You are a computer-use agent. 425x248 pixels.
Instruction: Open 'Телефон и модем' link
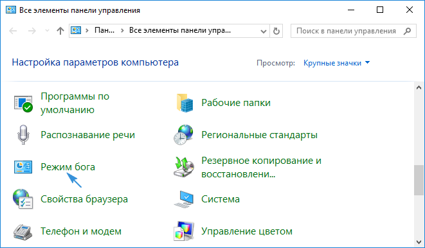point(81,231)
